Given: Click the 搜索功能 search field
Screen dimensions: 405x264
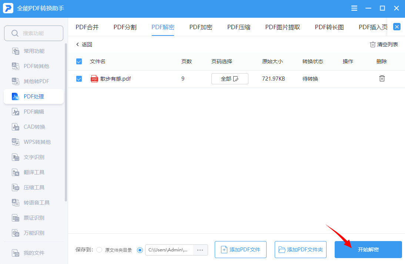Looking at the screenshot, I should pyautogui.click(x=34, y=33).
